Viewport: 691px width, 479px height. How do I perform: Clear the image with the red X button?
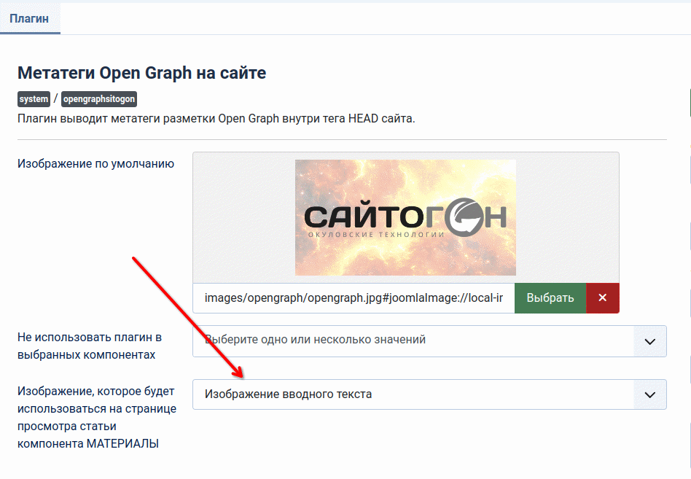(602, 298)
